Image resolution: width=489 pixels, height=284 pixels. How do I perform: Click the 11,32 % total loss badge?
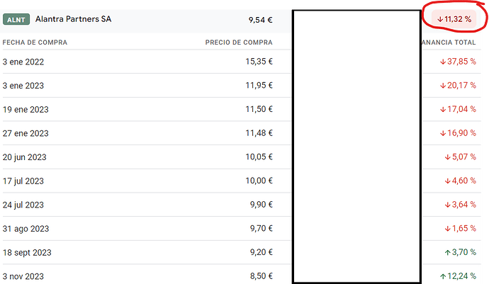(x=454, y=19)
